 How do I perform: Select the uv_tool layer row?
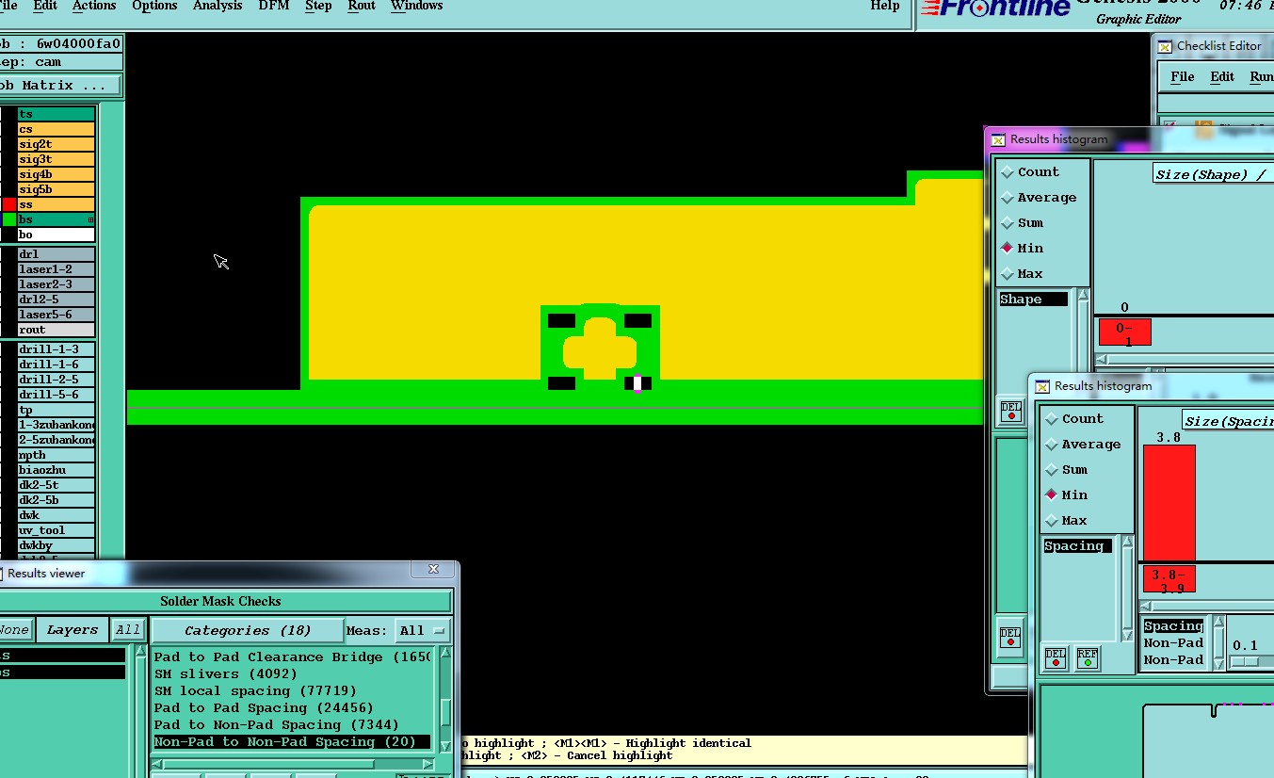(x=56, y=530)
